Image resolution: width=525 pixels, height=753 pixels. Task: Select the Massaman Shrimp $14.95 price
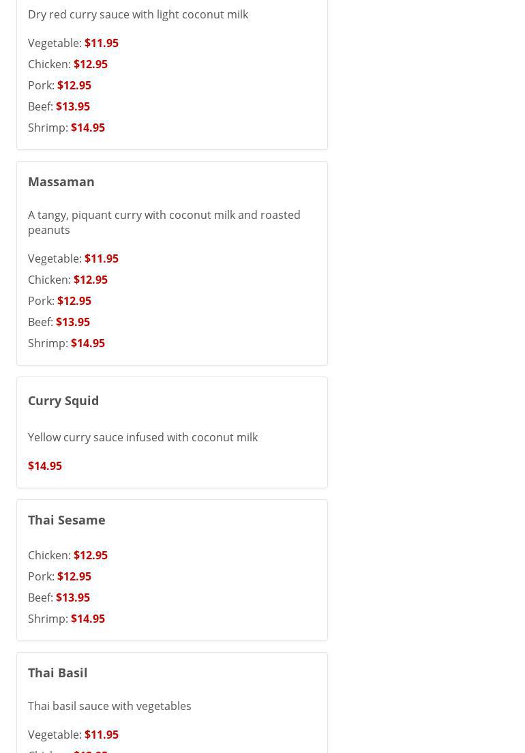coord(87,343)
